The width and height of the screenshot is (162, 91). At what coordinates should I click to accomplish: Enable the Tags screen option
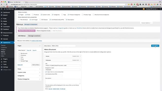(62, 15)
